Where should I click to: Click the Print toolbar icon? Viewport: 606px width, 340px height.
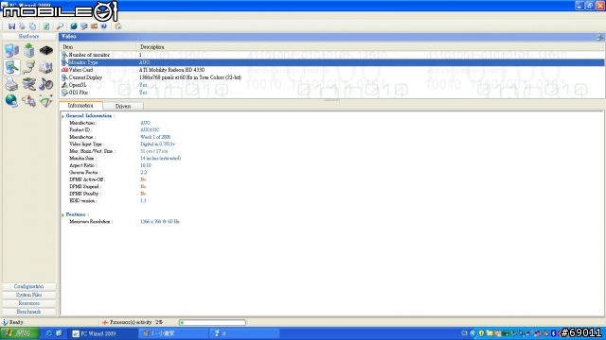pyautogui.click(x=22, y=26)
